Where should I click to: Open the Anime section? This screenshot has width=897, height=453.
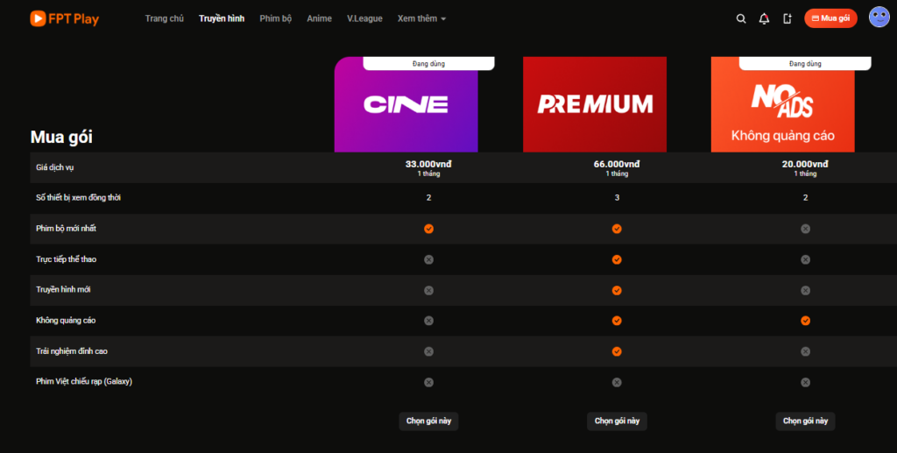pos(319,18)
